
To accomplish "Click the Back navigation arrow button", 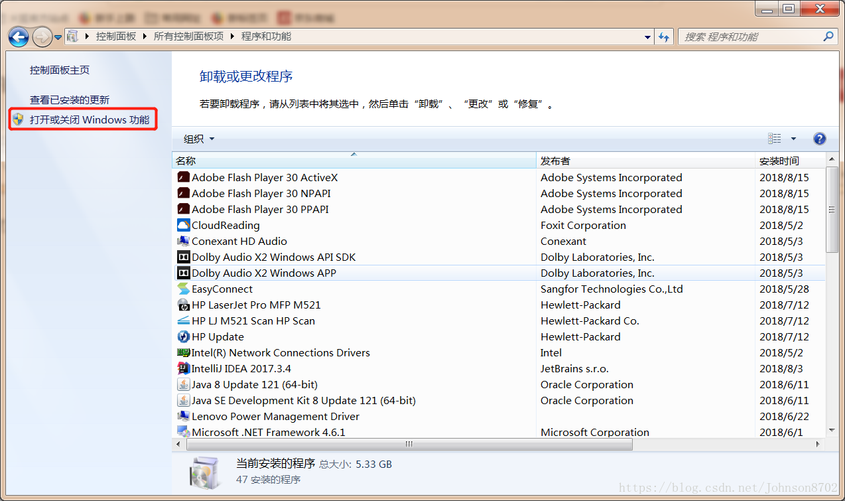I will click(19, 36).
